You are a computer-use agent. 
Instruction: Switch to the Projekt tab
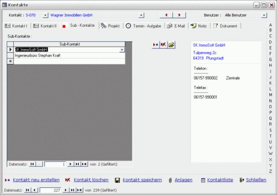(x=110, y=26)
